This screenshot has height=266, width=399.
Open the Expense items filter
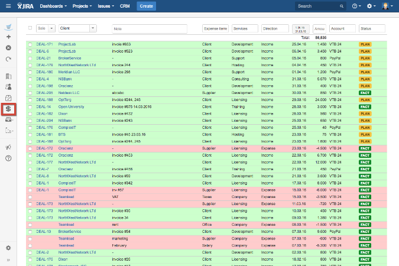pyautogui.click(x=215, y=28)
